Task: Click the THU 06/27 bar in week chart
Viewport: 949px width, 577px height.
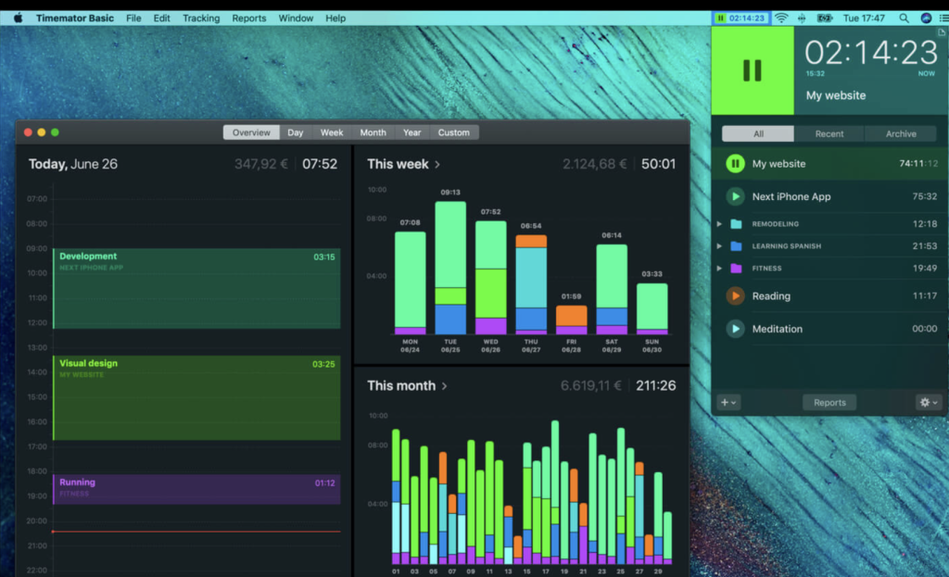Action: click(x=531, y=285)
